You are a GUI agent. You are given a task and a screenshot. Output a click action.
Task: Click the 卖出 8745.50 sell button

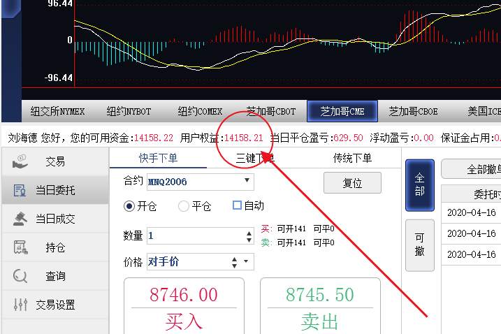click(320, 306)
